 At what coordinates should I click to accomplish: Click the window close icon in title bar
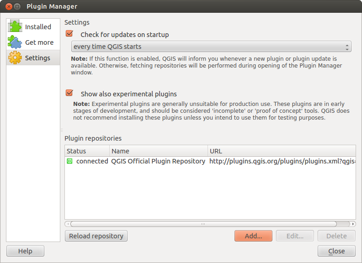pyautogui.click(x=8, y=6)
